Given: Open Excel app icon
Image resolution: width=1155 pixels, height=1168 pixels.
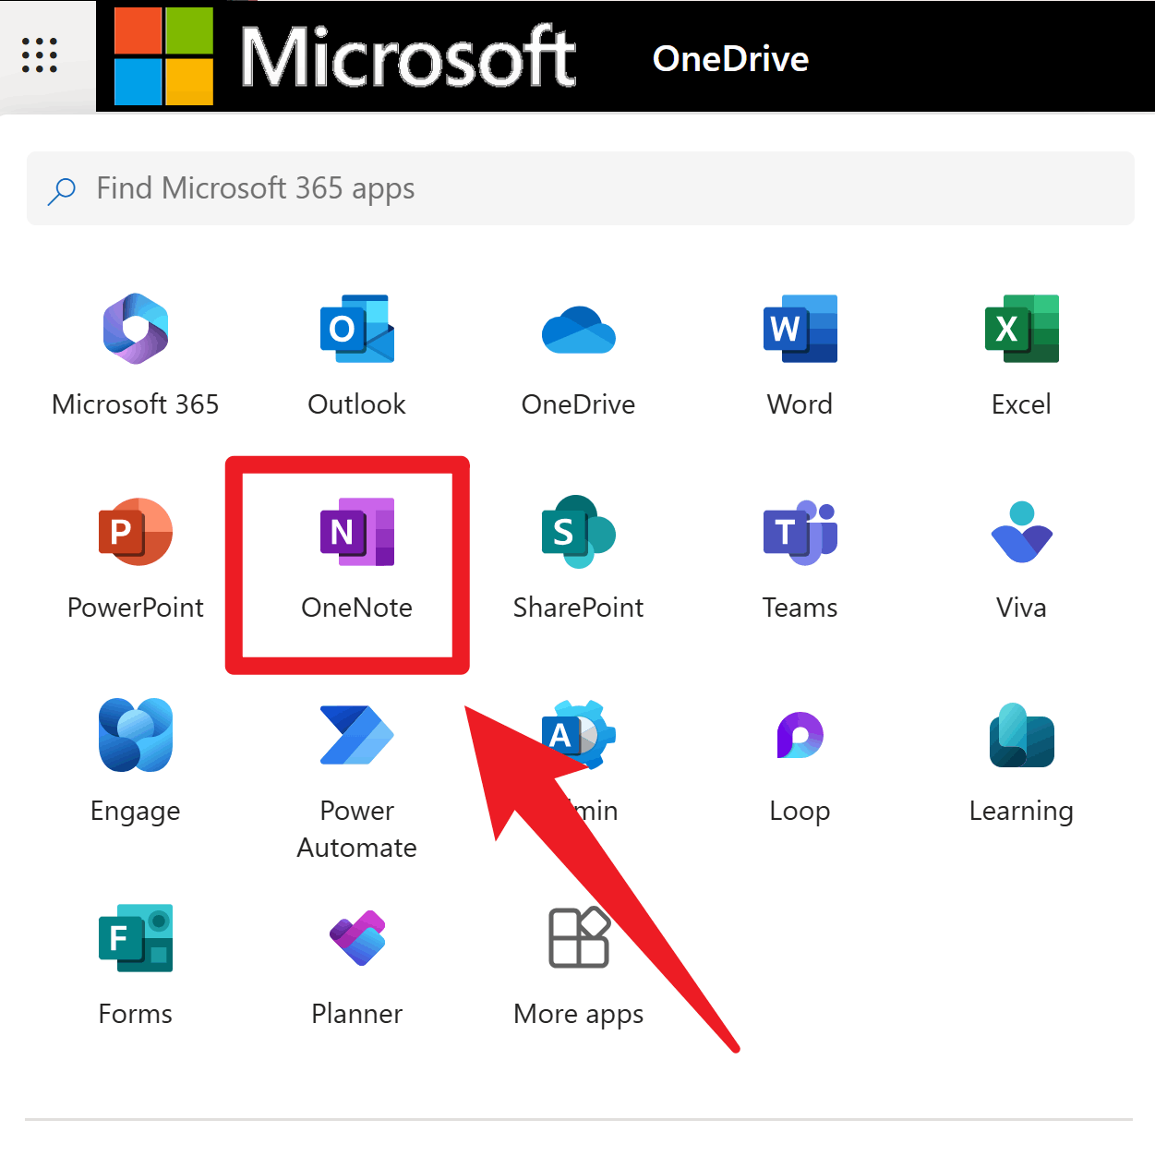Looking at the screenshot, I should click(x=1022, y=329).
